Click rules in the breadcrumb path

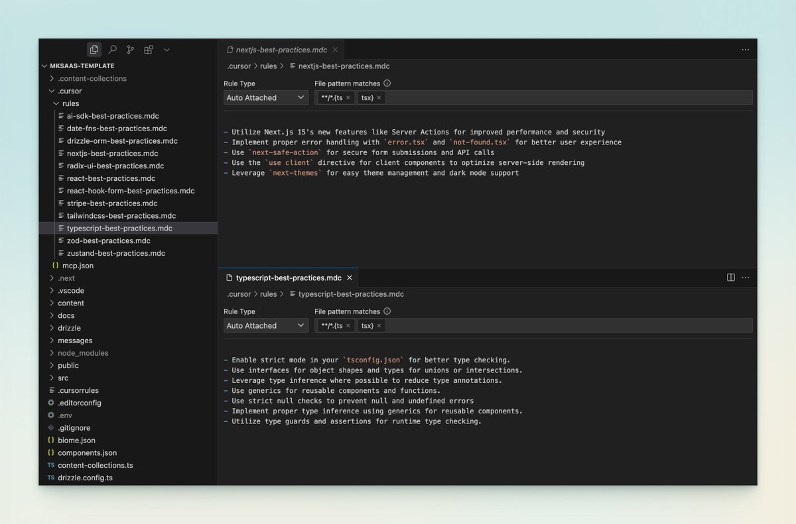coord(268,66)
